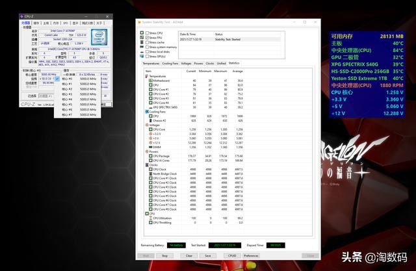Image resolution: width=416 pixels, height=271 pixels.
Task: Click the Powers category icon
Action: pyautogui.click(x=147, y=151)
